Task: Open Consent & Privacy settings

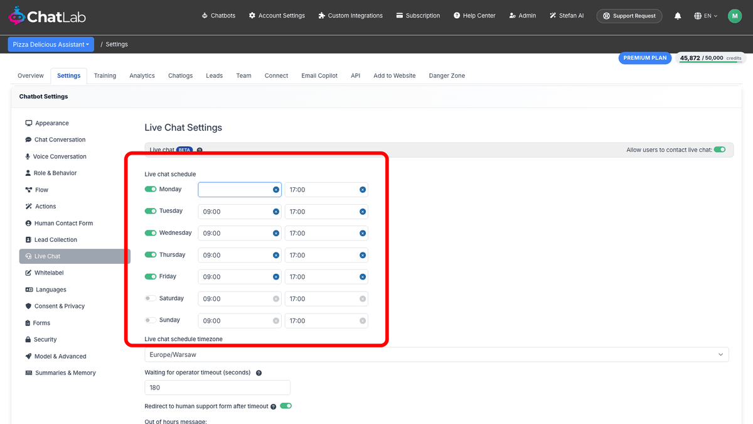Action: 55,306
